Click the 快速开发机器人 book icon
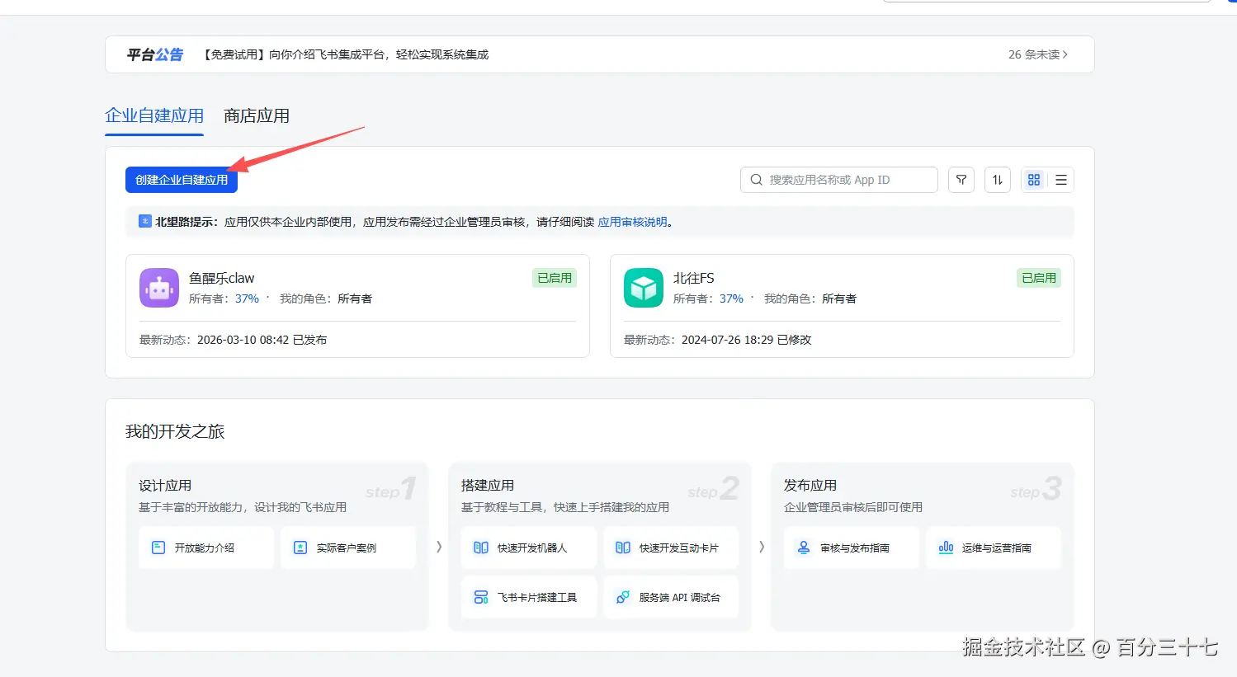Screen dimensions: 1237x677 click(x=481, y=548)
